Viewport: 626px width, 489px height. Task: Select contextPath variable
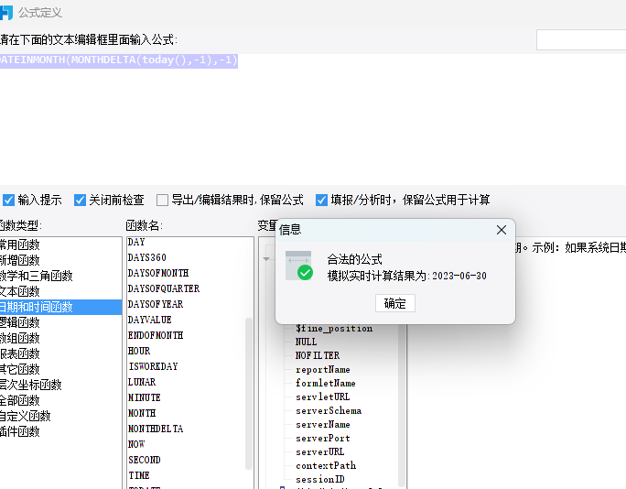[x=326, y=466]
